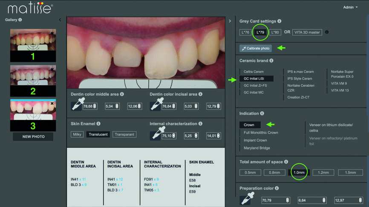Adjust the 78,68 dentin middle value stepper
This screenshot has width=369, height=207.
click(95, 106)
